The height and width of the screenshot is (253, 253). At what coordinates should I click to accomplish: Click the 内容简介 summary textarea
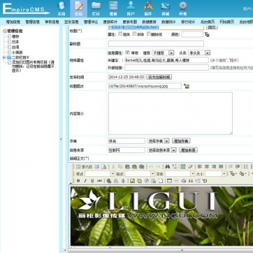click(171, 113)
